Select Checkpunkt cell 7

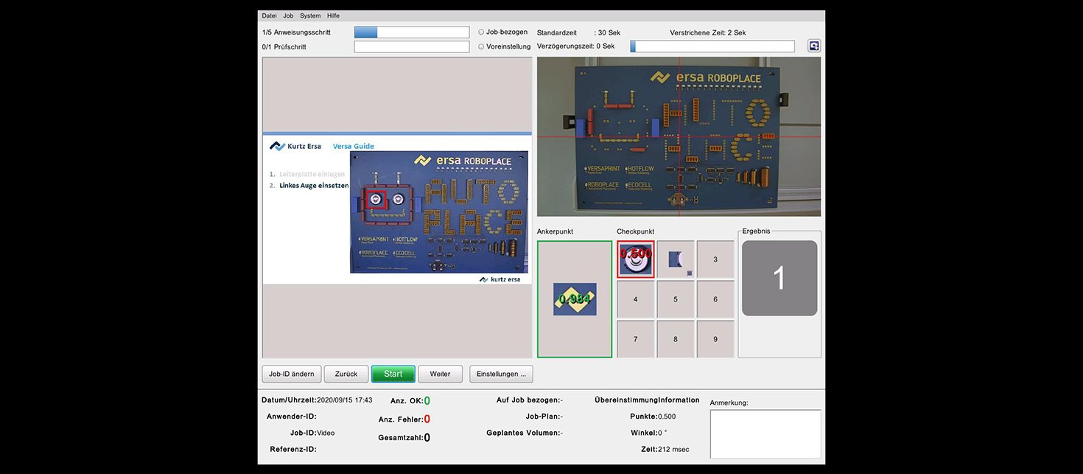point(636,339)
